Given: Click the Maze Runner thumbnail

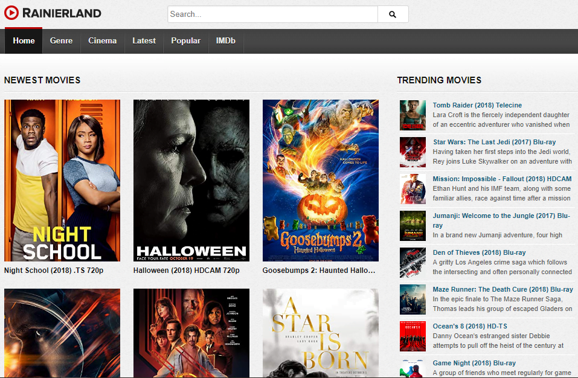Looking at the screenshot, I should [x=413, y=300].
